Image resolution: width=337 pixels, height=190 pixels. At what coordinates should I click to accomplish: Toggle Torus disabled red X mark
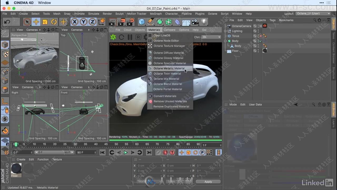click(261, 36)
